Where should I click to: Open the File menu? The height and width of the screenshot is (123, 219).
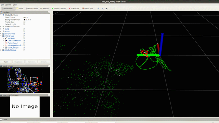click(x=2, y=5)
